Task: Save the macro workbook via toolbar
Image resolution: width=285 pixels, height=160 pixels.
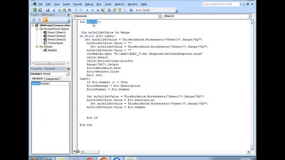Action: [x=48, y=10]
